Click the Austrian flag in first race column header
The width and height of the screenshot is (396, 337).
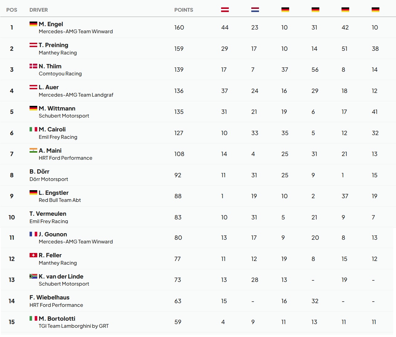click(x=225, y=10)
